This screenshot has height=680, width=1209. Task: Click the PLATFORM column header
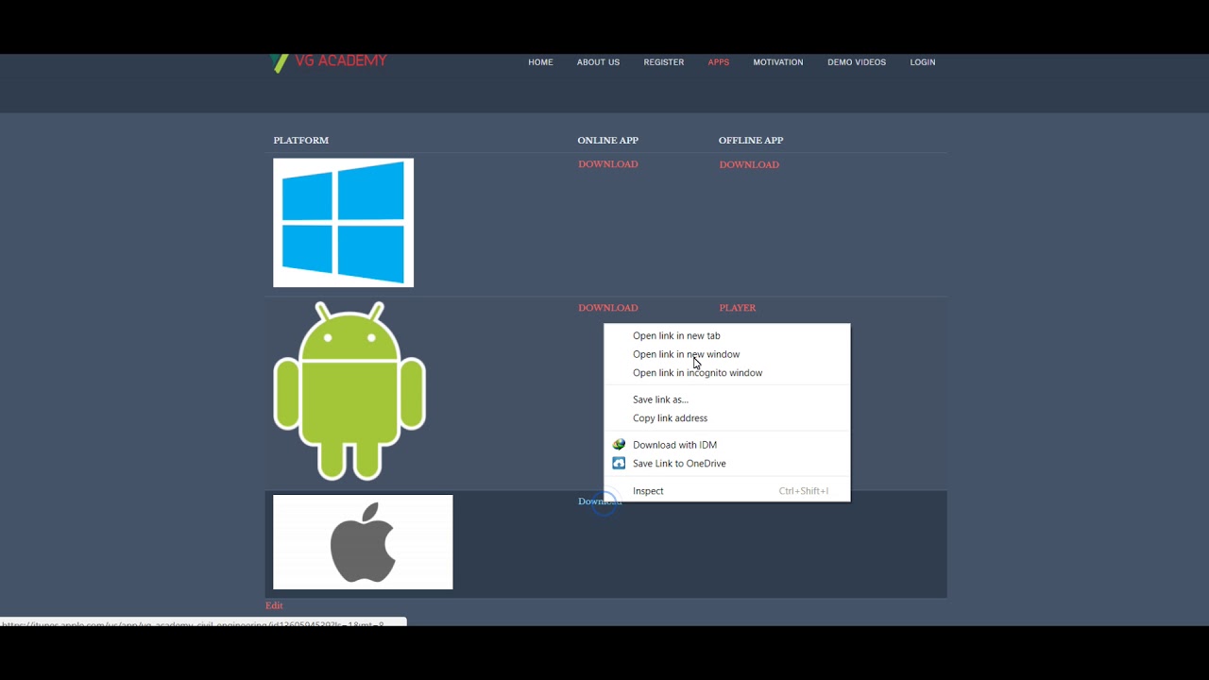click(x=301, y=141)
